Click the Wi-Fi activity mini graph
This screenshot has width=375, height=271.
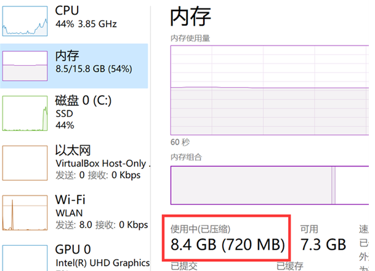point(25,213)
